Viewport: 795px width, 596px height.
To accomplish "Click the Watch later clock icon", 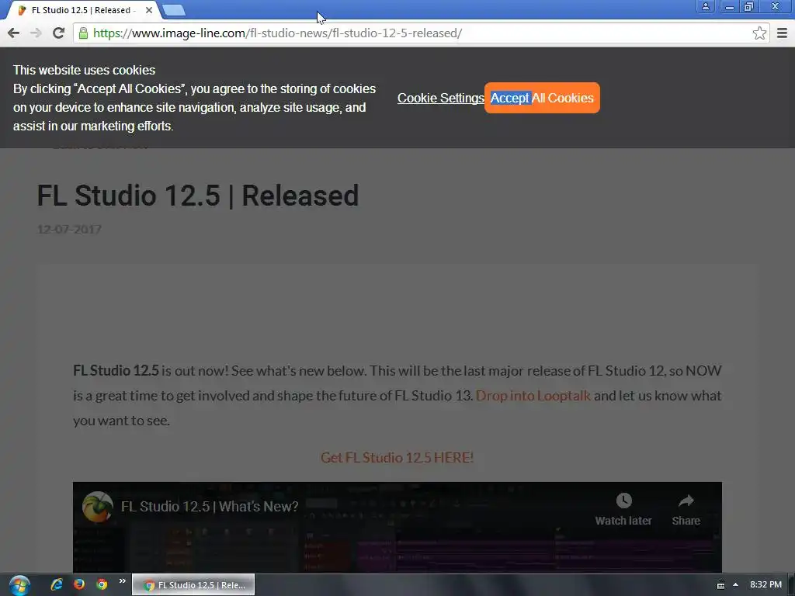I will click(x=623, y=501).
